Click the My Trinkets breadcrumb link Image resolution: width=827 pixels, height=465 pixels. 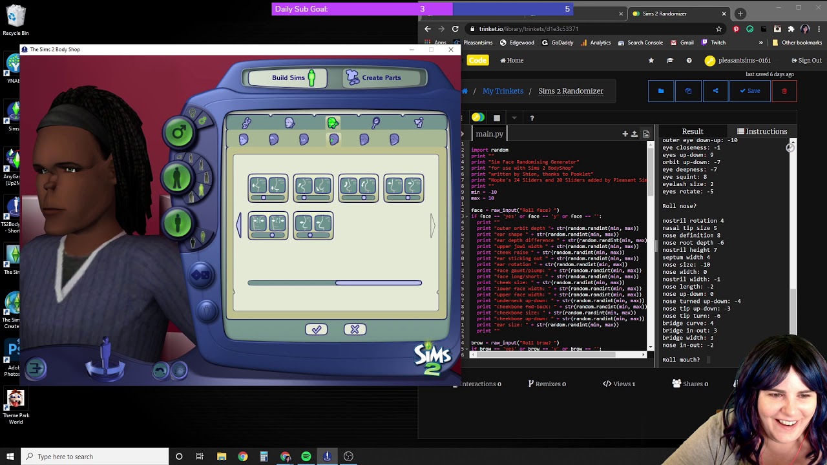503,91
